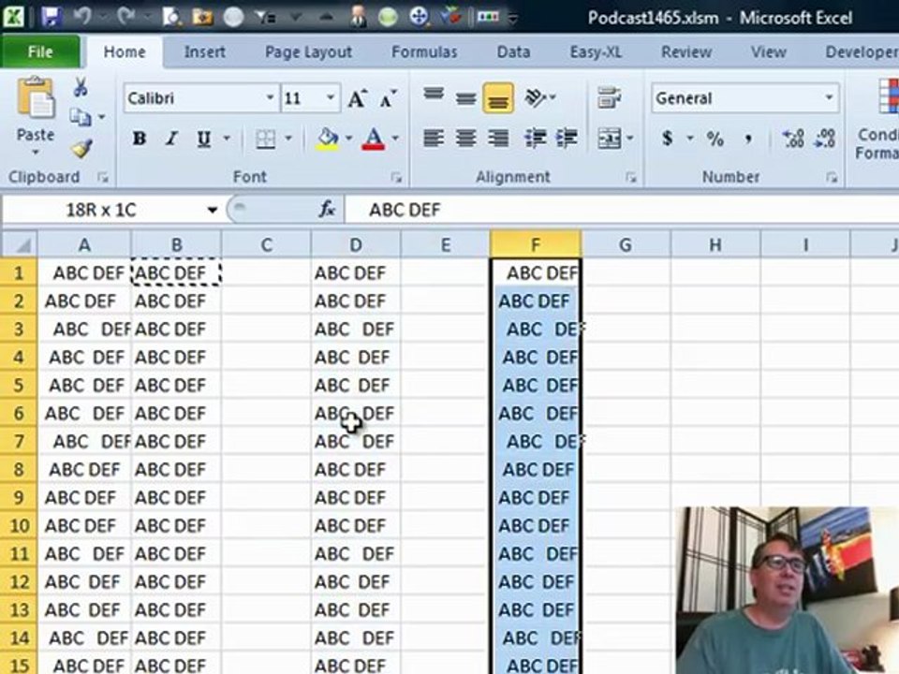Click the Redo arrow icon
The image size is (899, 674).
coord(126,16)
